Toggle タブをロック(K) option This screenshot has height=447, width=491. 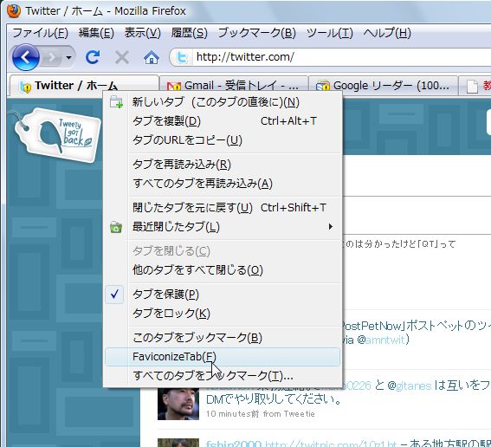click(x=223, y=314)
